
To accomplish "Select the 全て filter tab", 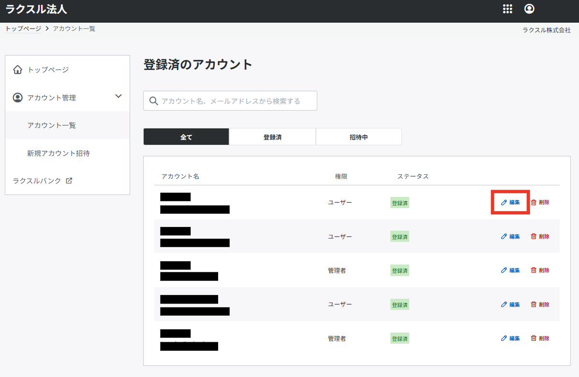I will coord(186,137).
